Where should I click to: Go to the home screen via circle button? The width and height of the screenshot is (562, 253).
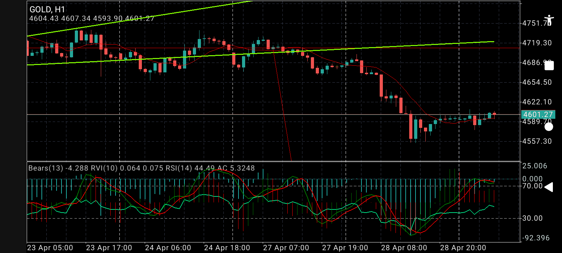pyautogui.click(x=549, y=126)
